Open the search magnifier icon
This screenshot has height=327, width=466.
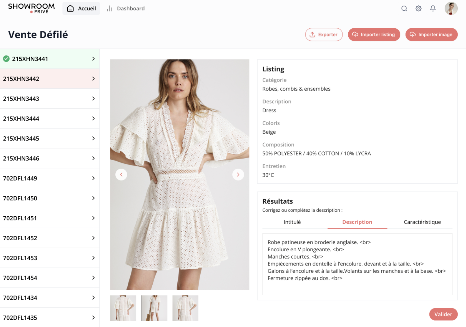click(x=404, y=8)
